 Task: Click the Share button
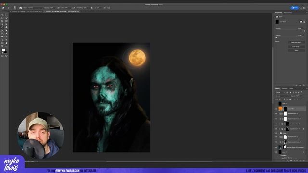click(295, 8)
